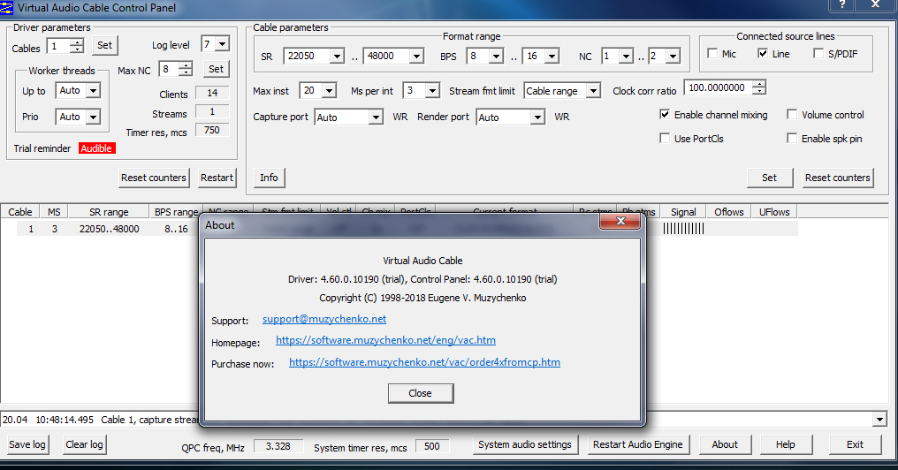The height and width of the screenshot is (470, 898).
Task: Click the Max NC spinner arrows
Action: (186, 69)
